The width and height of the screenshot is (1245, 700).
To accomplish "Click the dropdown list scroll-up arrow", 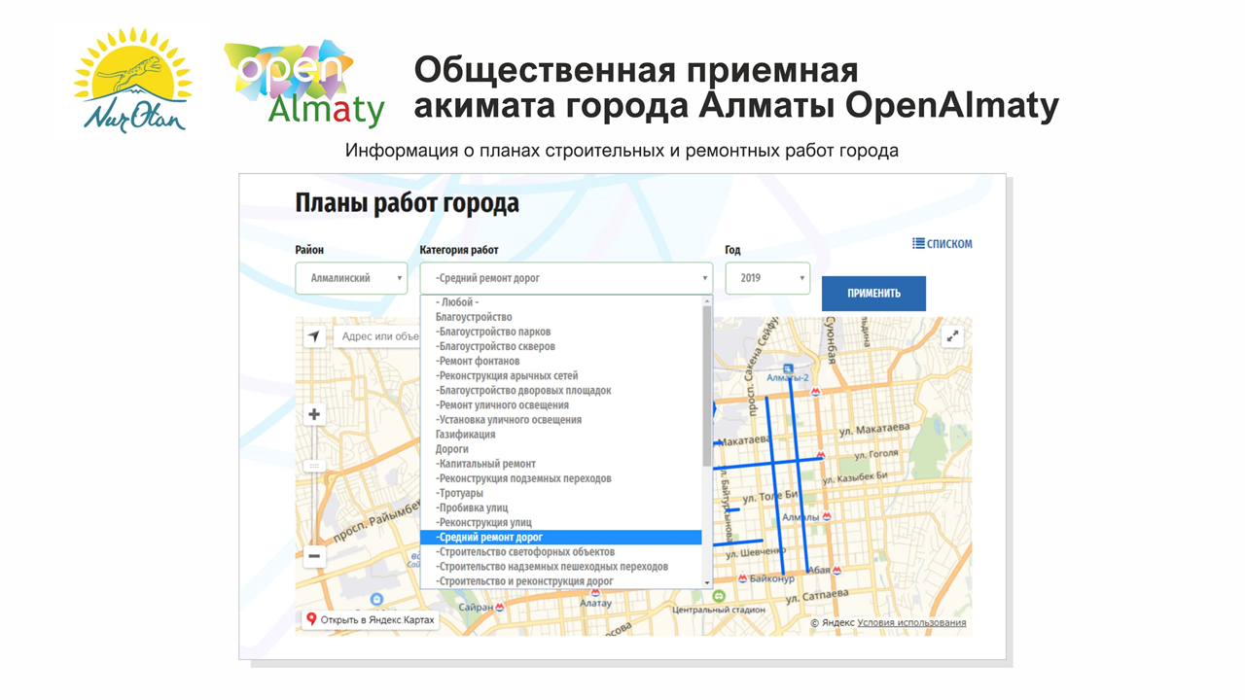I will coord(707,301).
